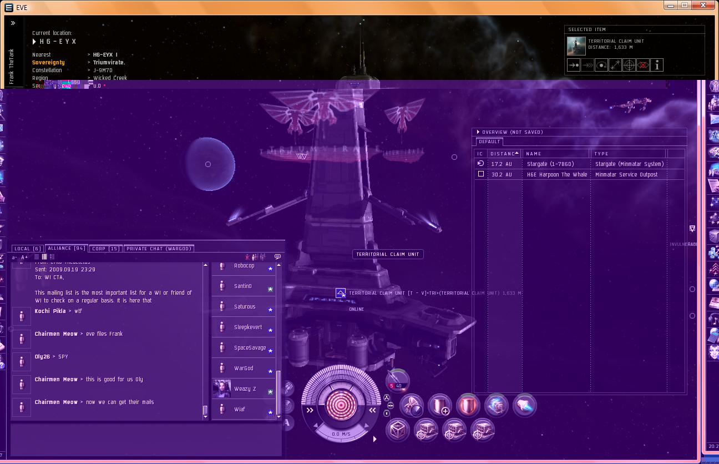Click the Warp To icon in Selected Item
Viewport: 719px width, 464px height.
pyautogui.click(x=588, y=65)
